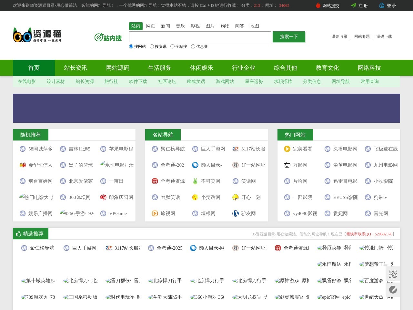Click the 资源猫 owl logo

pos(37,35)
